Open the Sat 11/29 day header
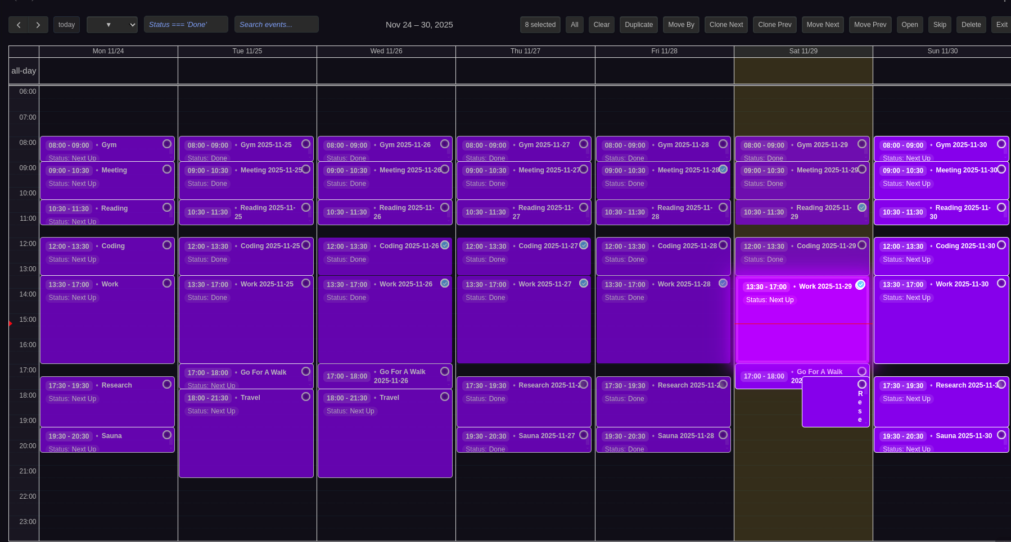Viewport: 1011px width, 542px height. [x=803, y=51]
